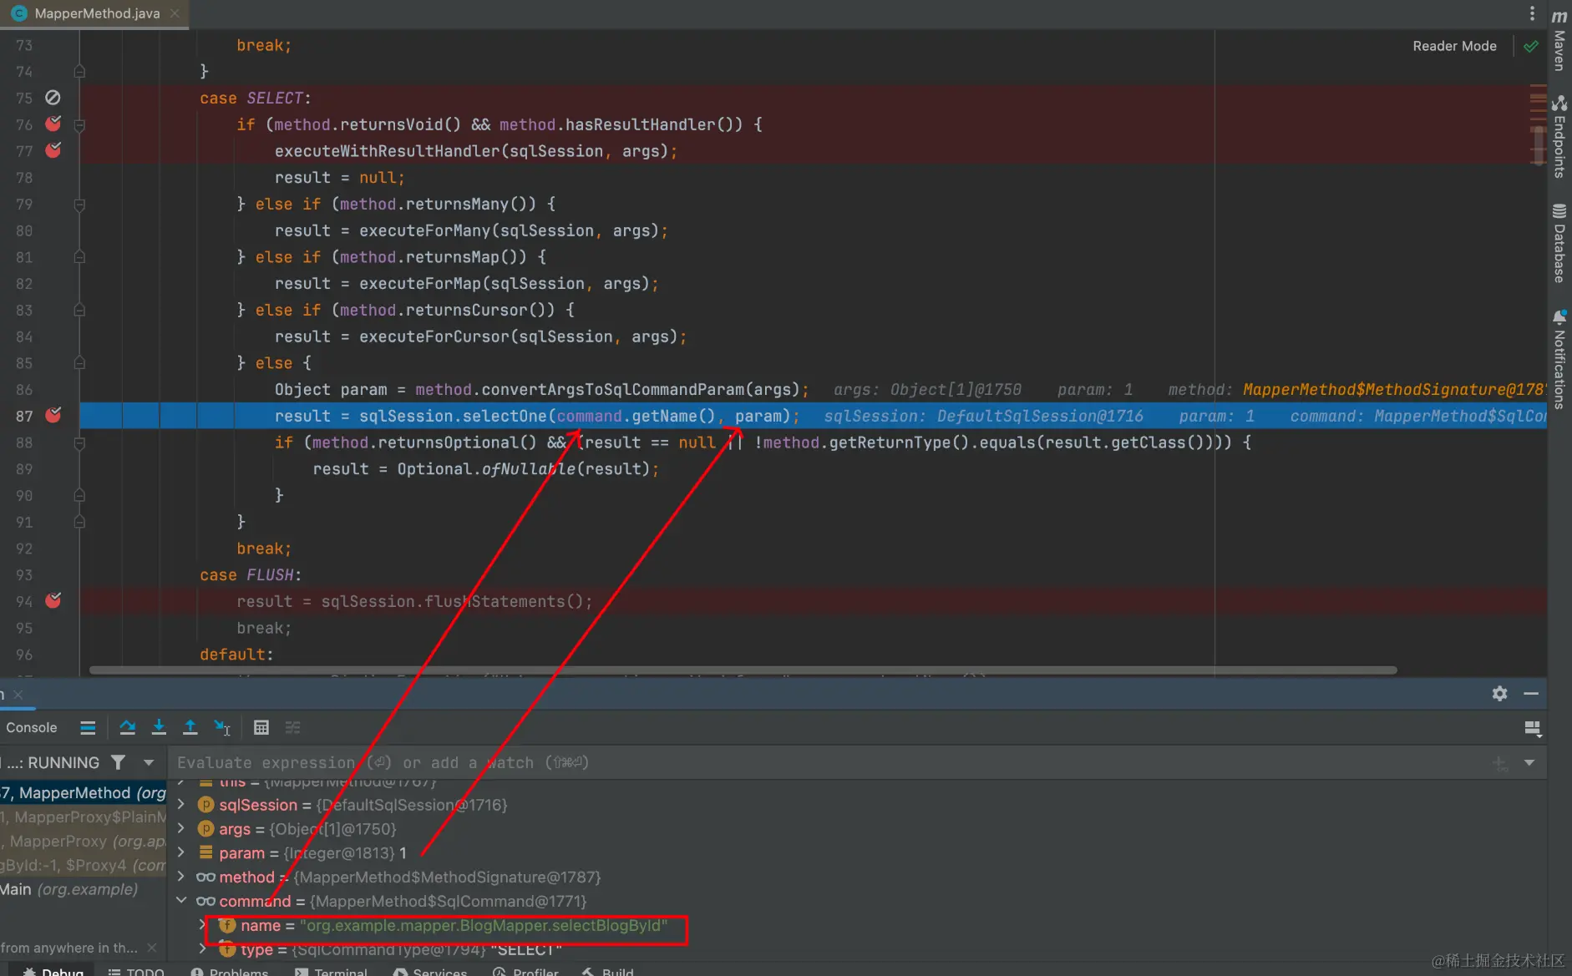Toggle the breakpoint on line 94
Viewport: 1572px width, 976px height.
coord(53,600)
